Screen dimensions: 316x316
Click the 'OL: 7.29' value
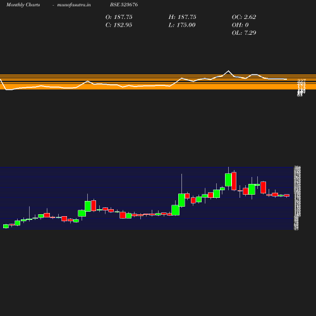244,33
